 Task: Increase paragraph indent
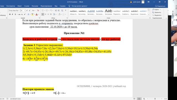pyautogui.click(x=59, y=11)
